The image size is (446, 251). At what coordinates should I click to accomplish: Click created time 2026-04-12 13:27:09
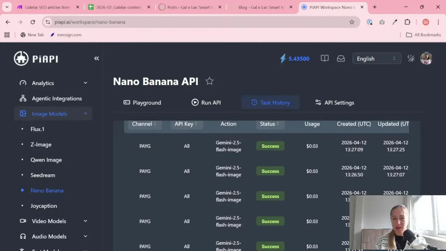pos(354,146)
